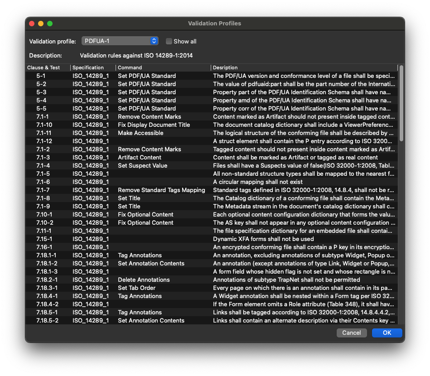Sort by the Command column header
This screenshot has height=376, width=430.
click(163, 67)
